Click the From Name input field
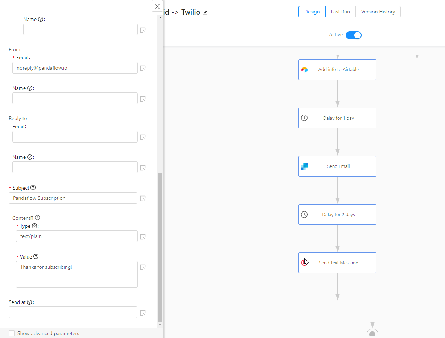 [75, 98]
